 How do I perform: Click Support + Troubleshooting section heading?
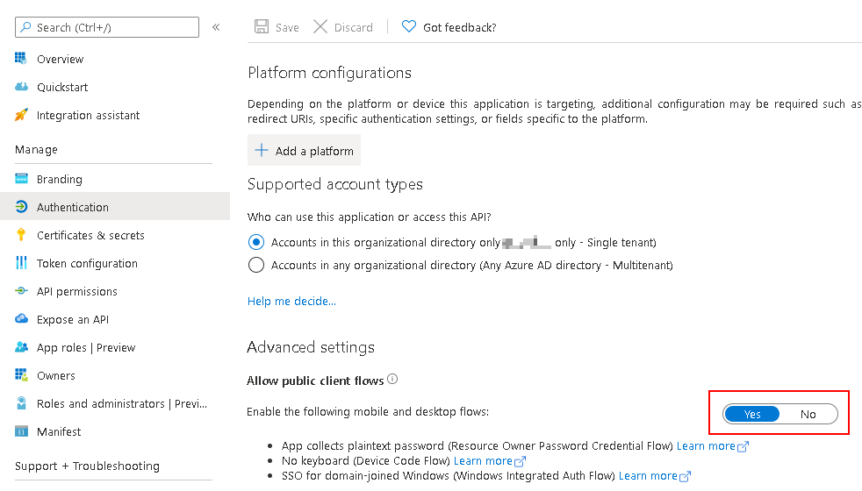(x=87, y=466)
